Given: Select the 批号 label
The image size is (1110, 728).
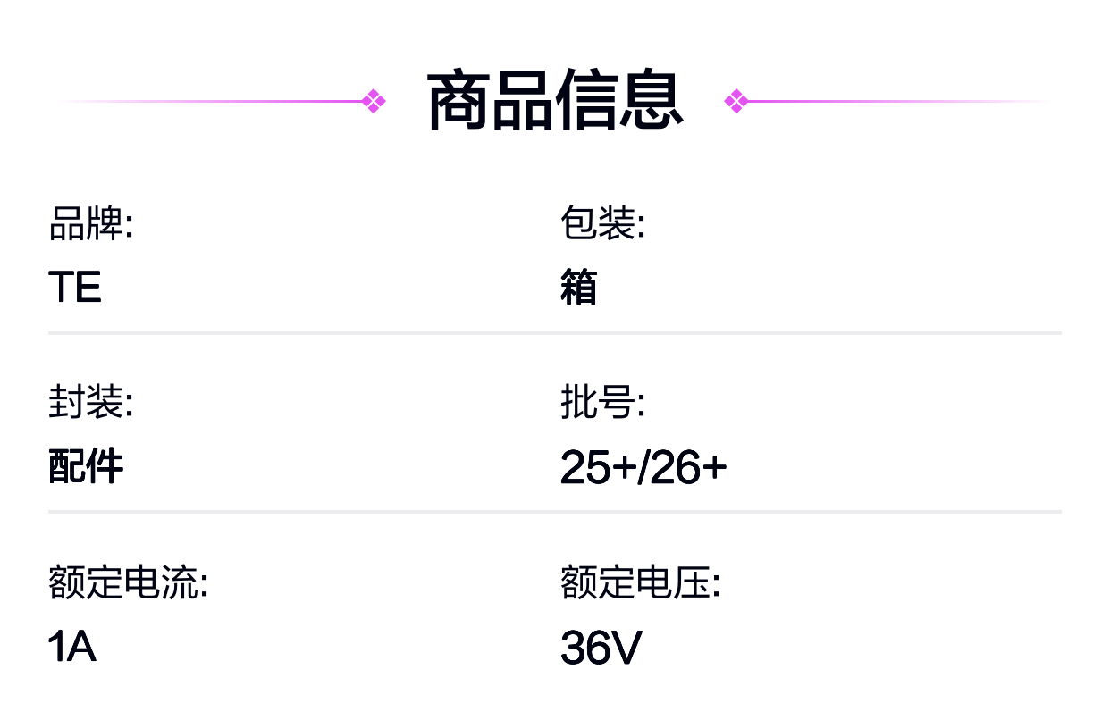Looking at the screenshot, I should (602, 403).
